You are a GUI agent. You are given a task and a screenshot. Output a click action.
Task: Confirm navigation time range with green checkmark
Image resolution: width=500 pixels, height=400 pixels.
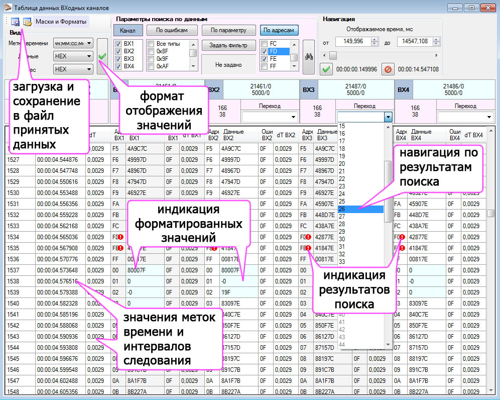tap(326, 69)
